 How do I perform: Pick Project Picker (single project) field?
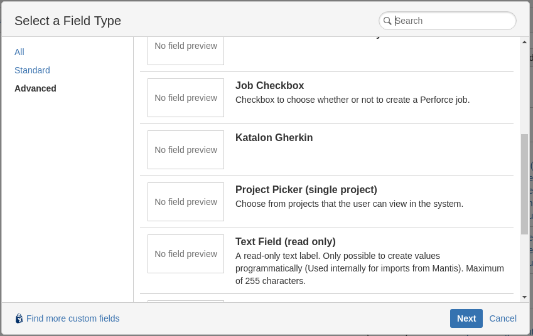click(x=306, y=190)
